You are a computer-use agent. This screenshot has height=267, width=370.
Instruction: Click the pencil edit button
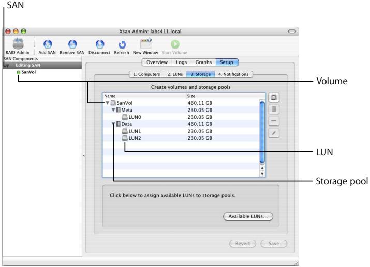pyautogui.click(x=274, y=133)
